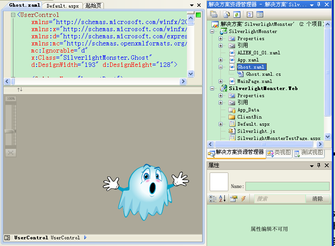This screenshot has width=335, height=246.
Task: Click the zoom slider thumb in designer
Action: pyautogui.click(x=10, y=131)
